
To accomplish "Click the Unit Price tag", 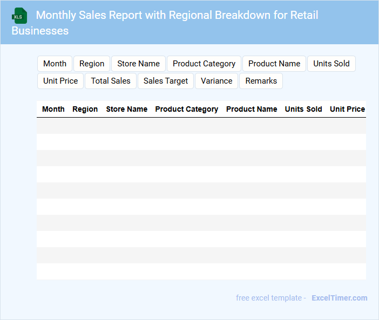I will point(60,81).
